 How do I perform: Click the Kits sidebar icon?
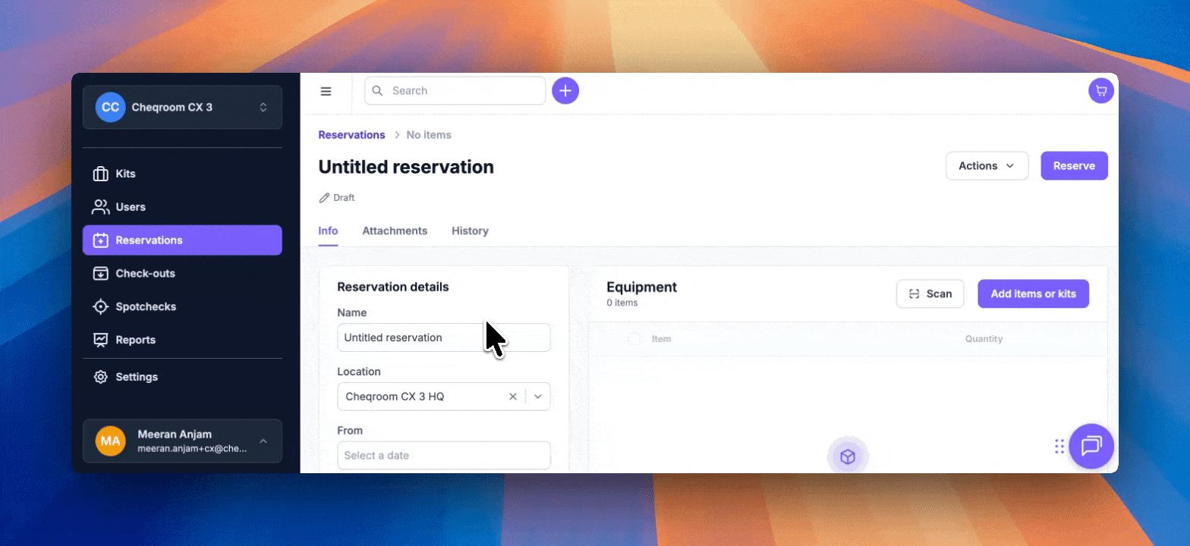pos(101,174)
